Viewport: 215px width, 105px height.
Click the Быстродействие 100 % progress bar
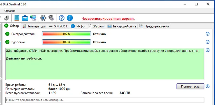66,34
